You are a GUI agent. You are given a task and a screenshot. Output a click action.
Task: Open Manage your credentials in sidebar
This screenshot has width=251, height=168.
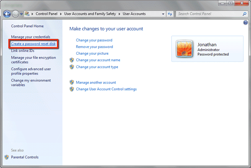(x=31, y=37)
